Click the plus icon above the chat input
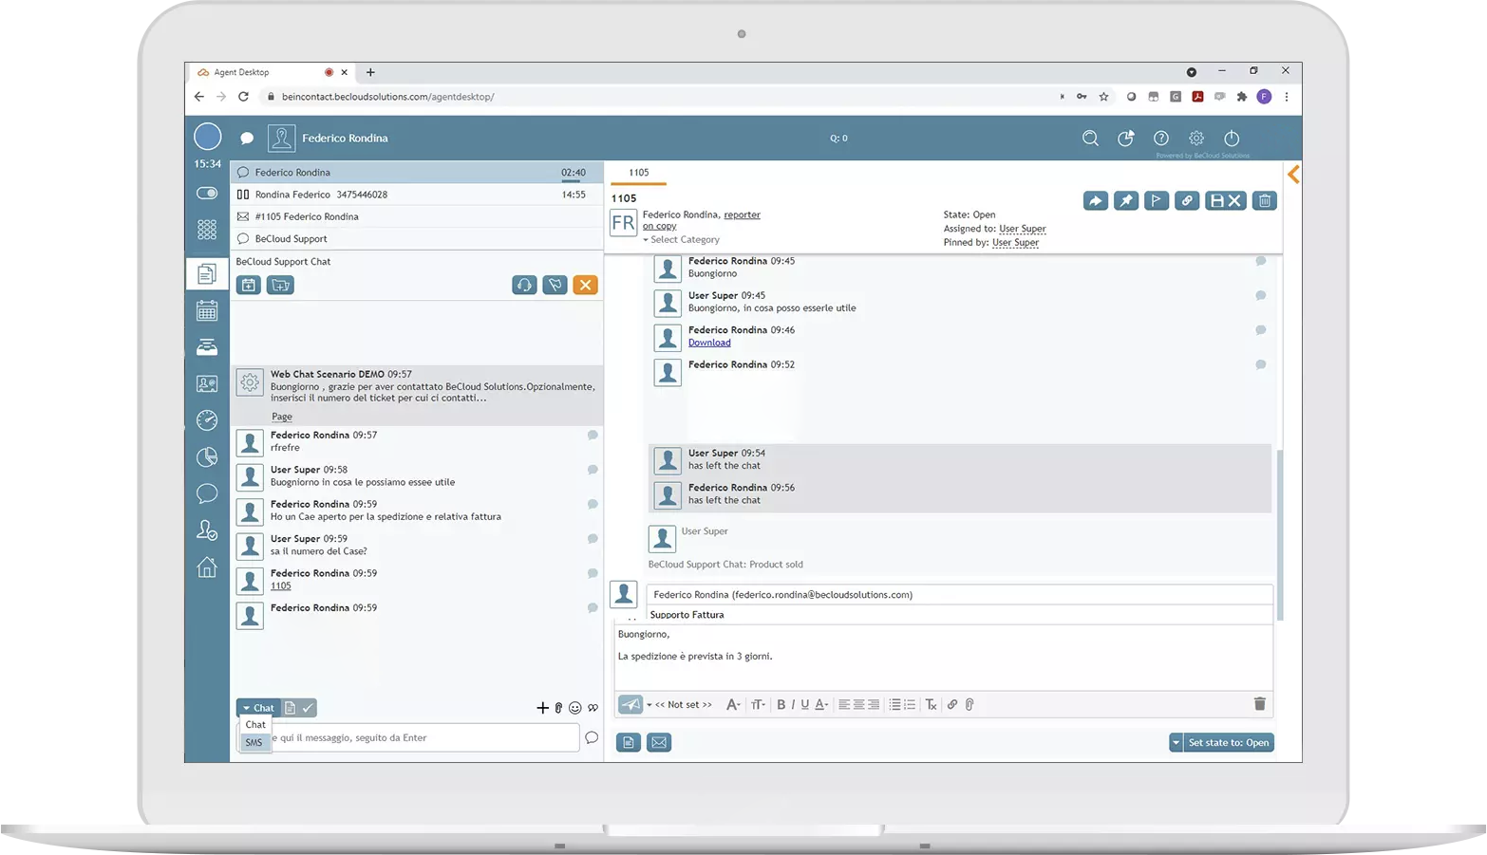The height and width of the screenshot is (855, 1487). pyautogui.click(x=543, y=708)
